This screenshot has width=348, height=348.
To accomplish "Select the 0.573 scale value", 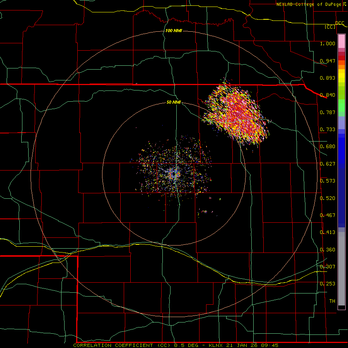I will pos(328,181).
